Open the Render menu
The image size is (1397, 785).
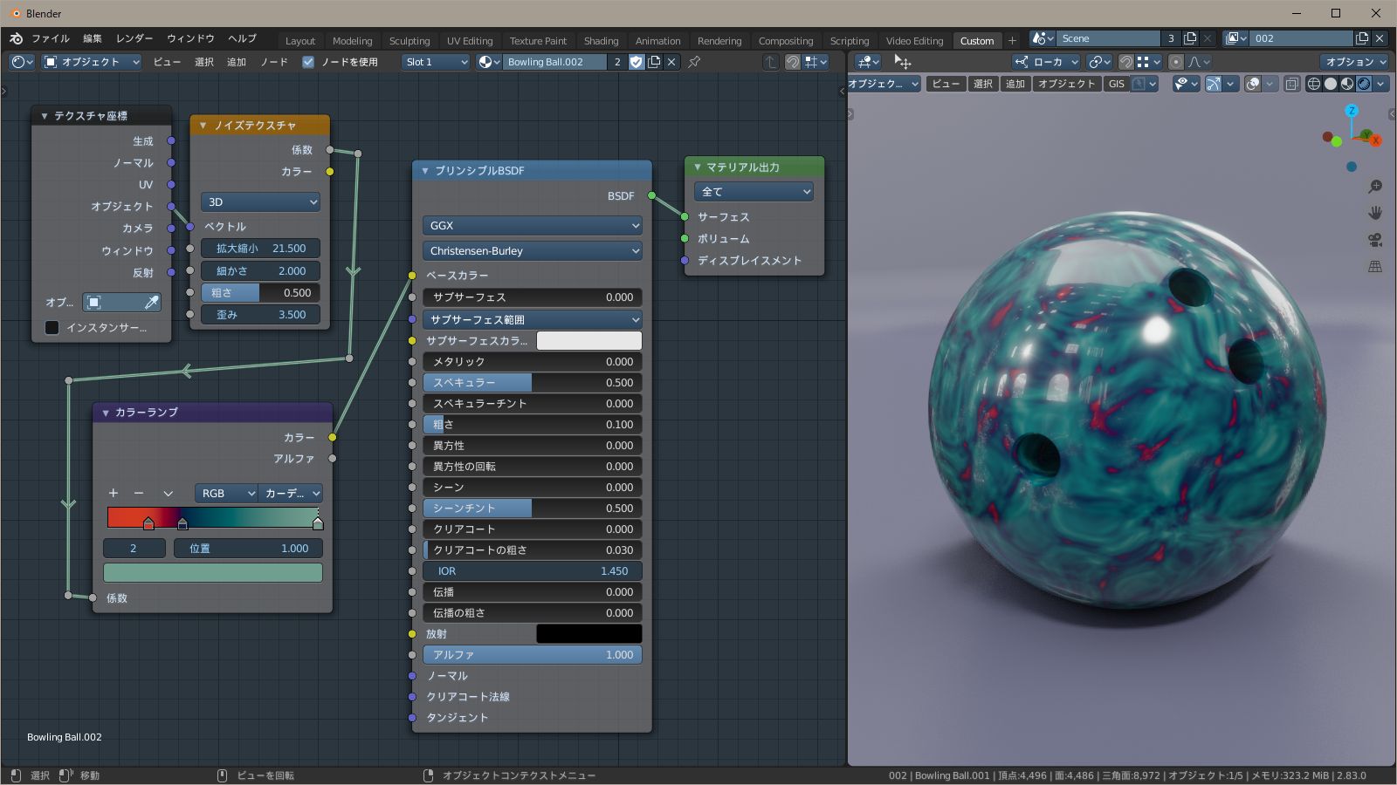pyautogui.click(x=134, y=38)
